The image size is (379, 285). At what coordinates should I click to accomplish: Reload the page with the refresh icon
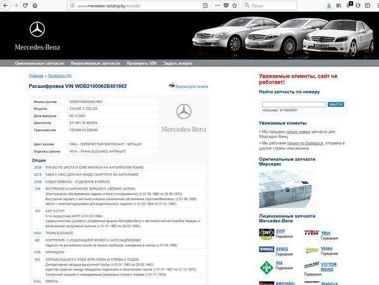(25, 5)
